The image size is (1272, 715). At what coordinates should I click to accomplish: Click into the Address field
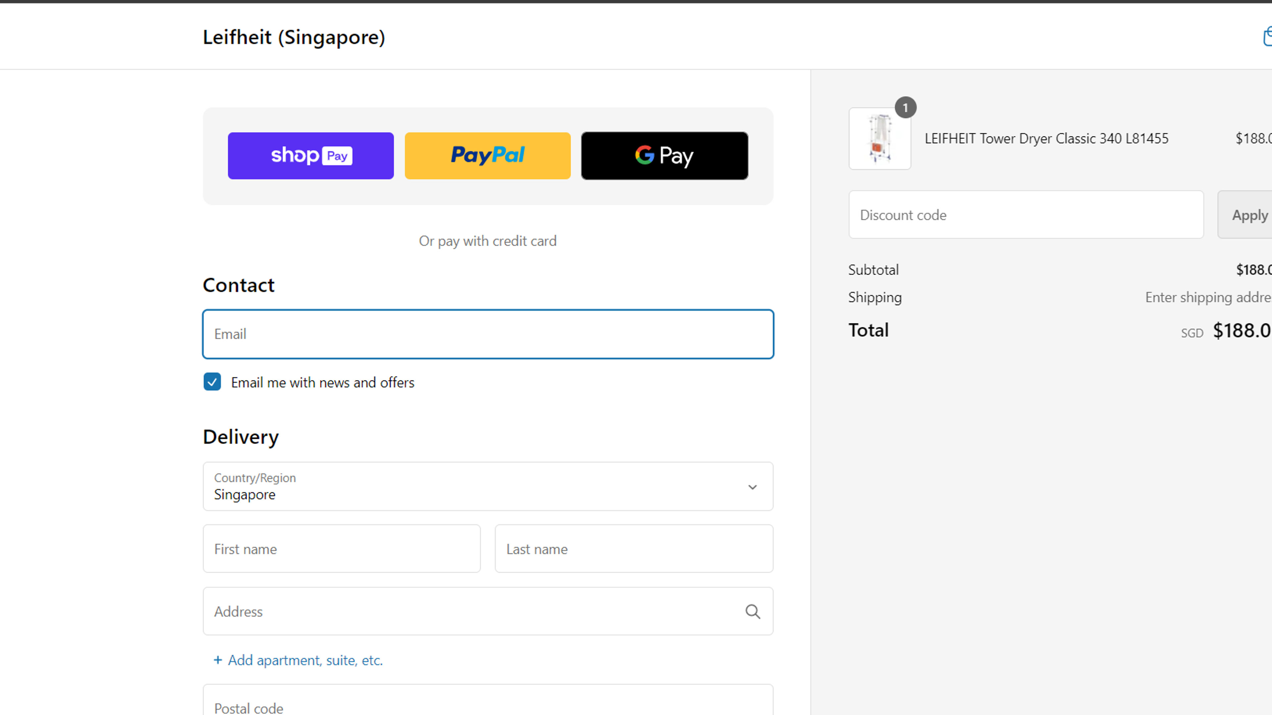click(x=488, y=611)
